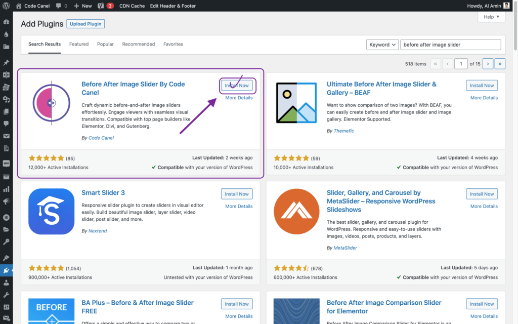The width and height of the screenshot is (518, 324).
Task: Open Comments speech bubble in sidebar
Action: [6, 124]
